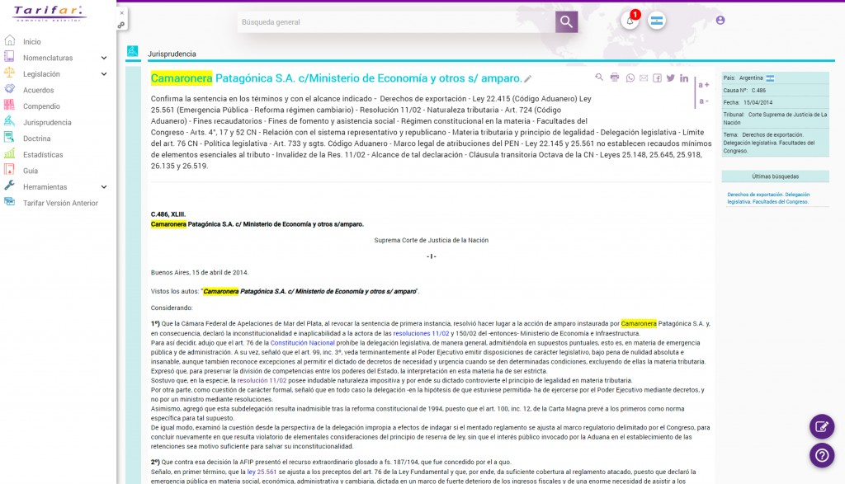
Task: Run search with the magnifier button
Action: [x=566, y=21]
